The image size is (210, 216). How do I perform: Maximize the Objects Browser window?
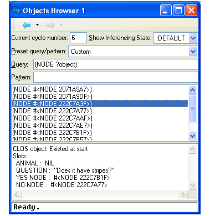tap(178, 11)
